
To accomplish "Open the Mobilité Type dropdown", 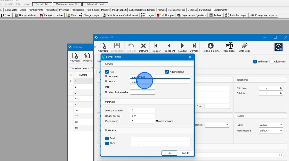I will pyautogui.click(x=271, y=125).
